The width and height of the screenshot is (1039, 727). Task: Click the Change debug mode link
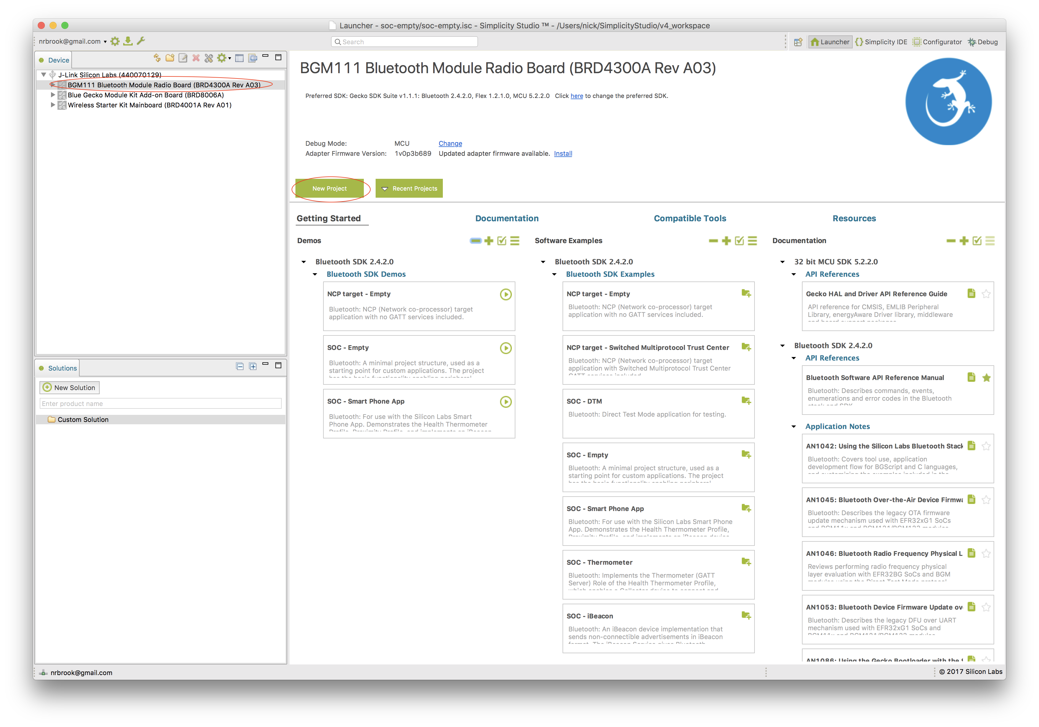pyautogui.click(x=450, y=144)
